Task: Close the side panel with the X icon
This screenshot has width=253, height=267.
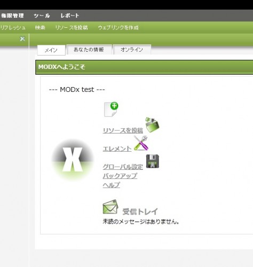Action: 22,38
